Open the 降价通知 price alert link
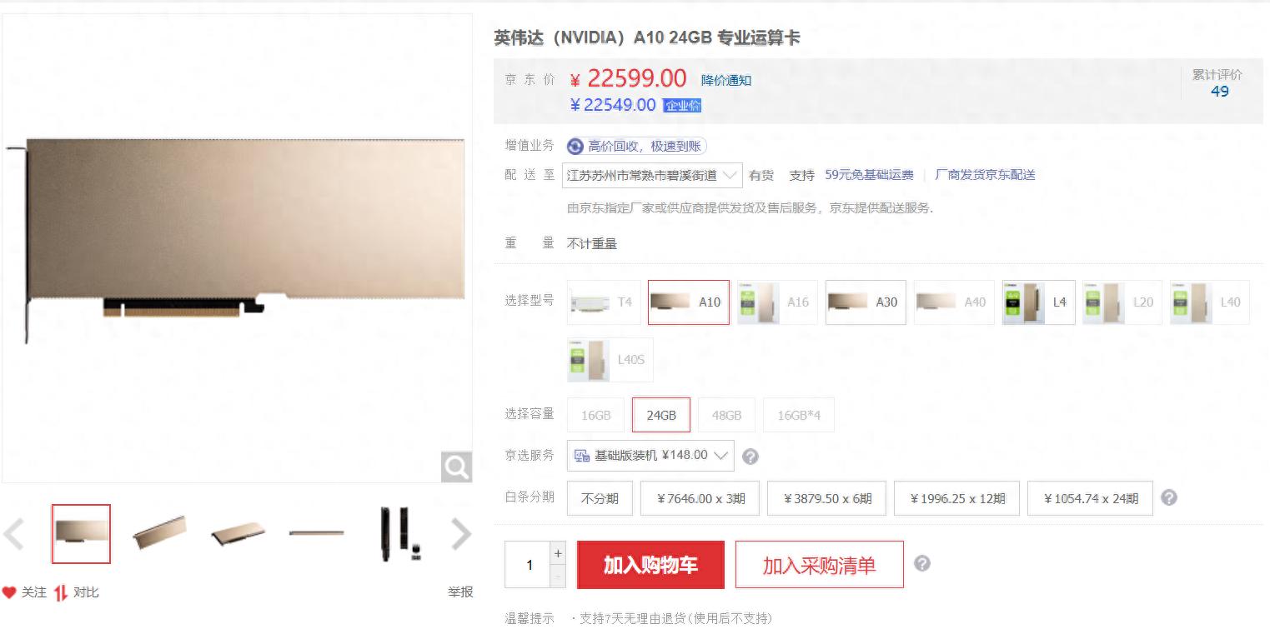Screen dimensions: 1270x629 pyautogui.click(x=726, y=80)
